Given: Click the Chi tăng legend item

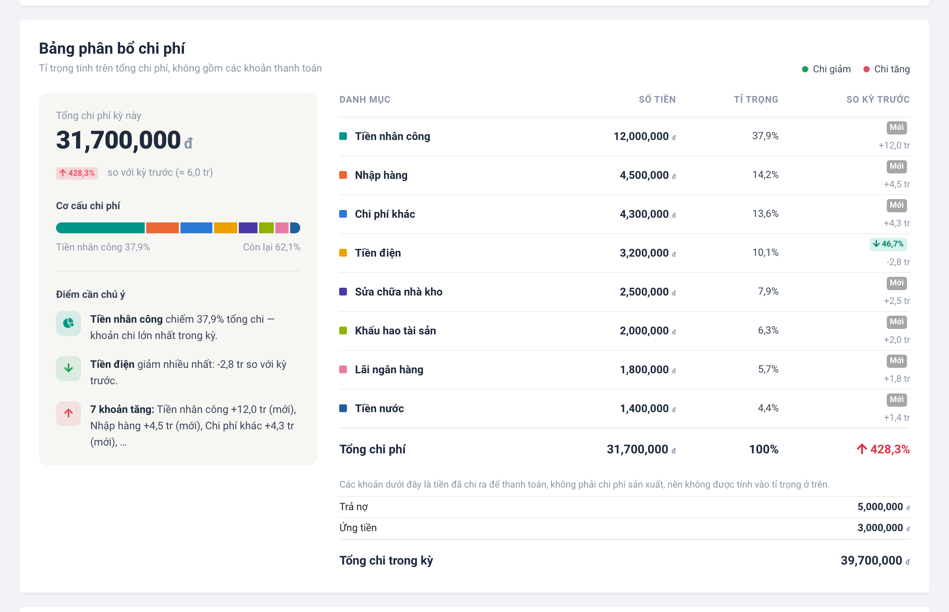Looking at the screenshot, I should (x=887, y=69).
